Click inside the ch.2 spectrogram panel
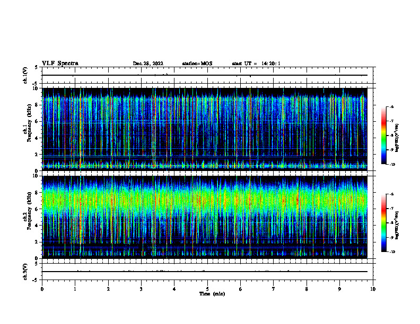 pyautogui.click(x=205, y=217)
